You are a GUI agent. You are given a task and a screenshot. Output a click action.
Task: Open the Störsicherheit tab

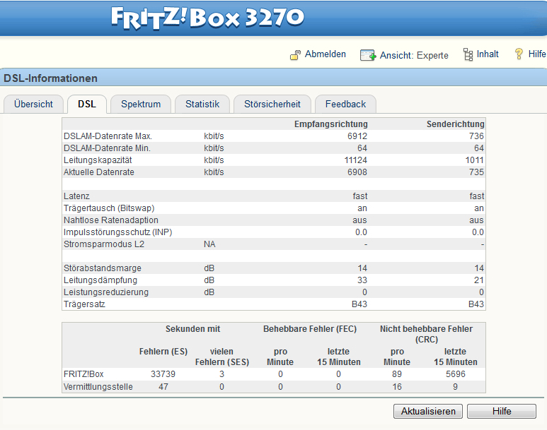coord(272,104)
